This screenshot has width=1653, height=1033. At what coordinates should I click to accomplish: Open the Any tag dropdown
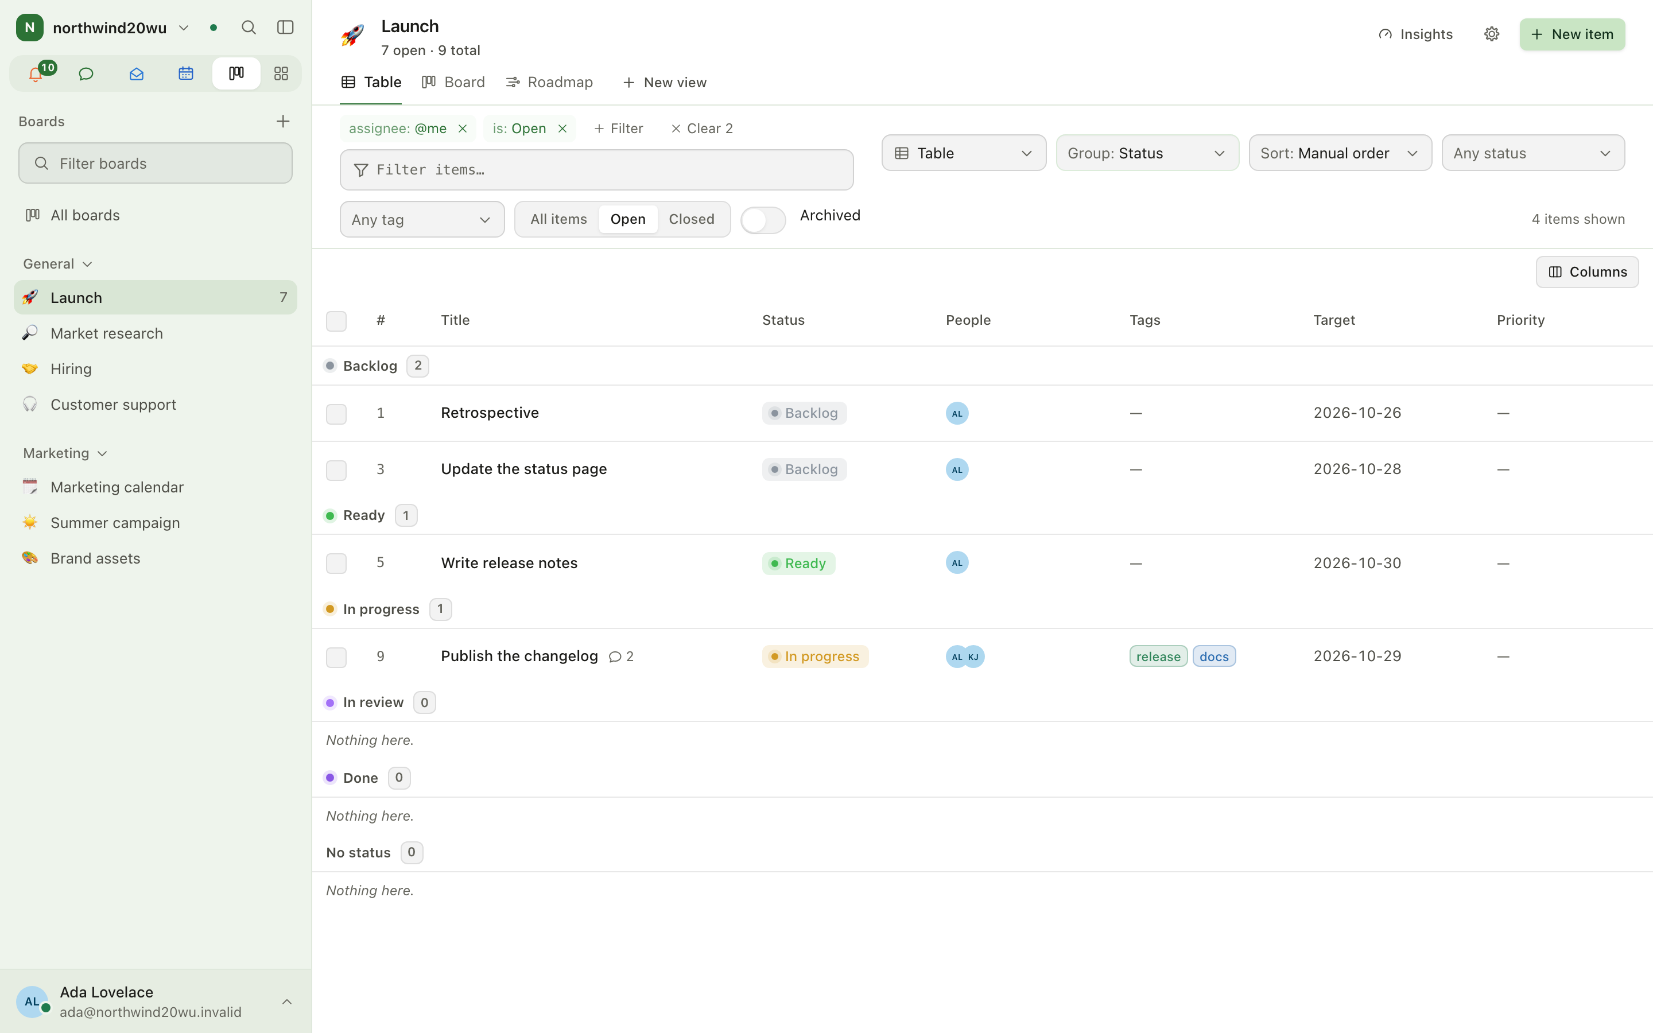click(422, 219)
